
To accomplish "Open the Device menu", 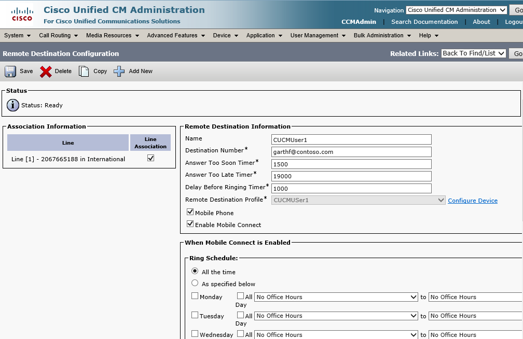I will 226,35.
